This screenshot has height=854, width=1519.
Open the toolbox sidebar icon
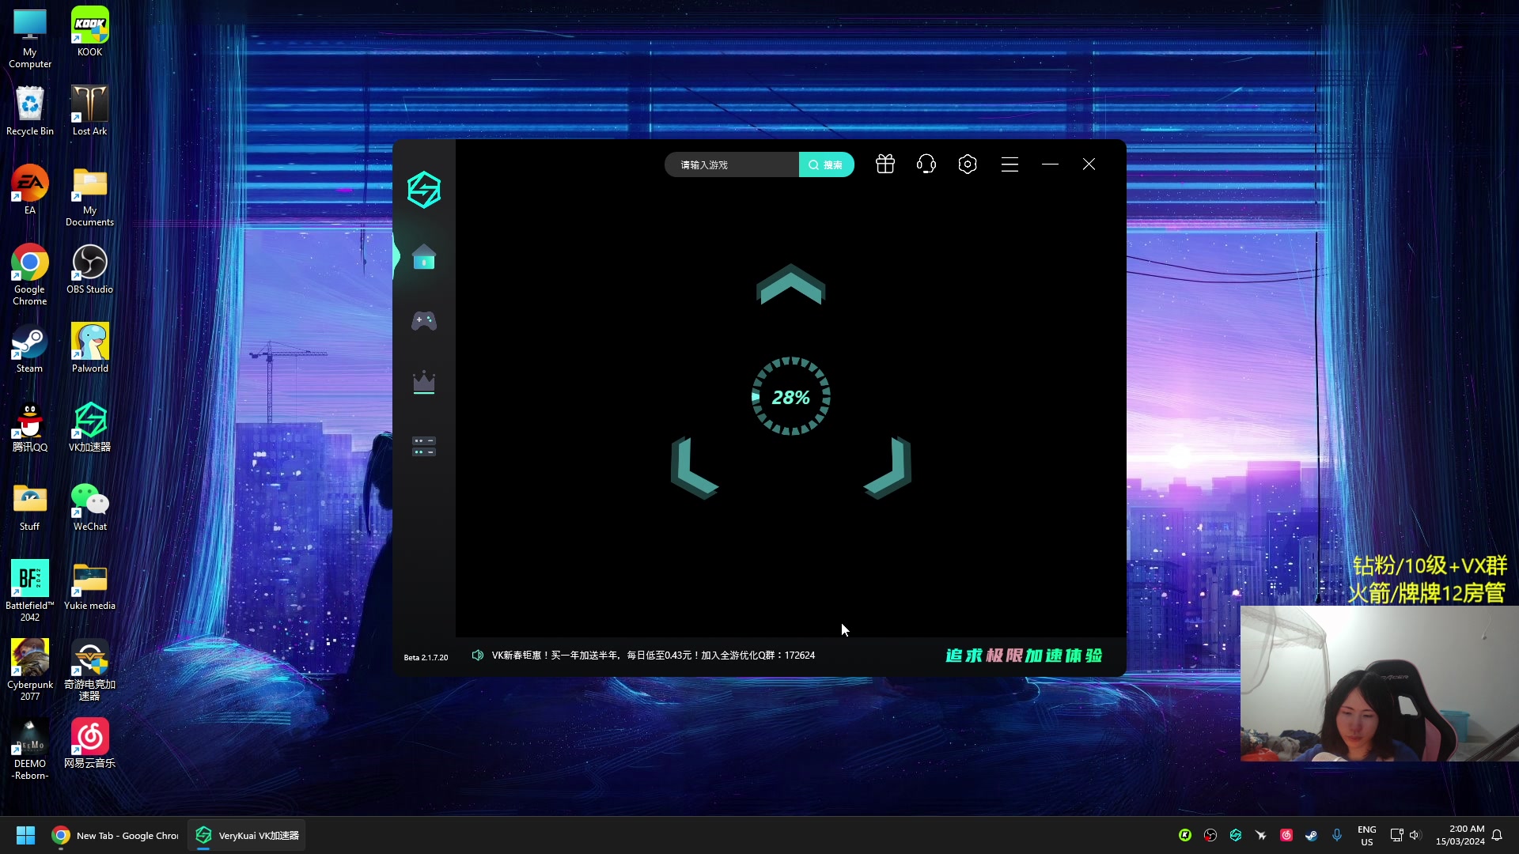[424, 446]
